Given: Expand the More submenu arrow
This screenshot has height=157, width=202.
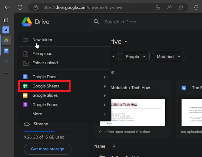Looking at the screenshot, I should pyautogui.click(x=105, y=114).
